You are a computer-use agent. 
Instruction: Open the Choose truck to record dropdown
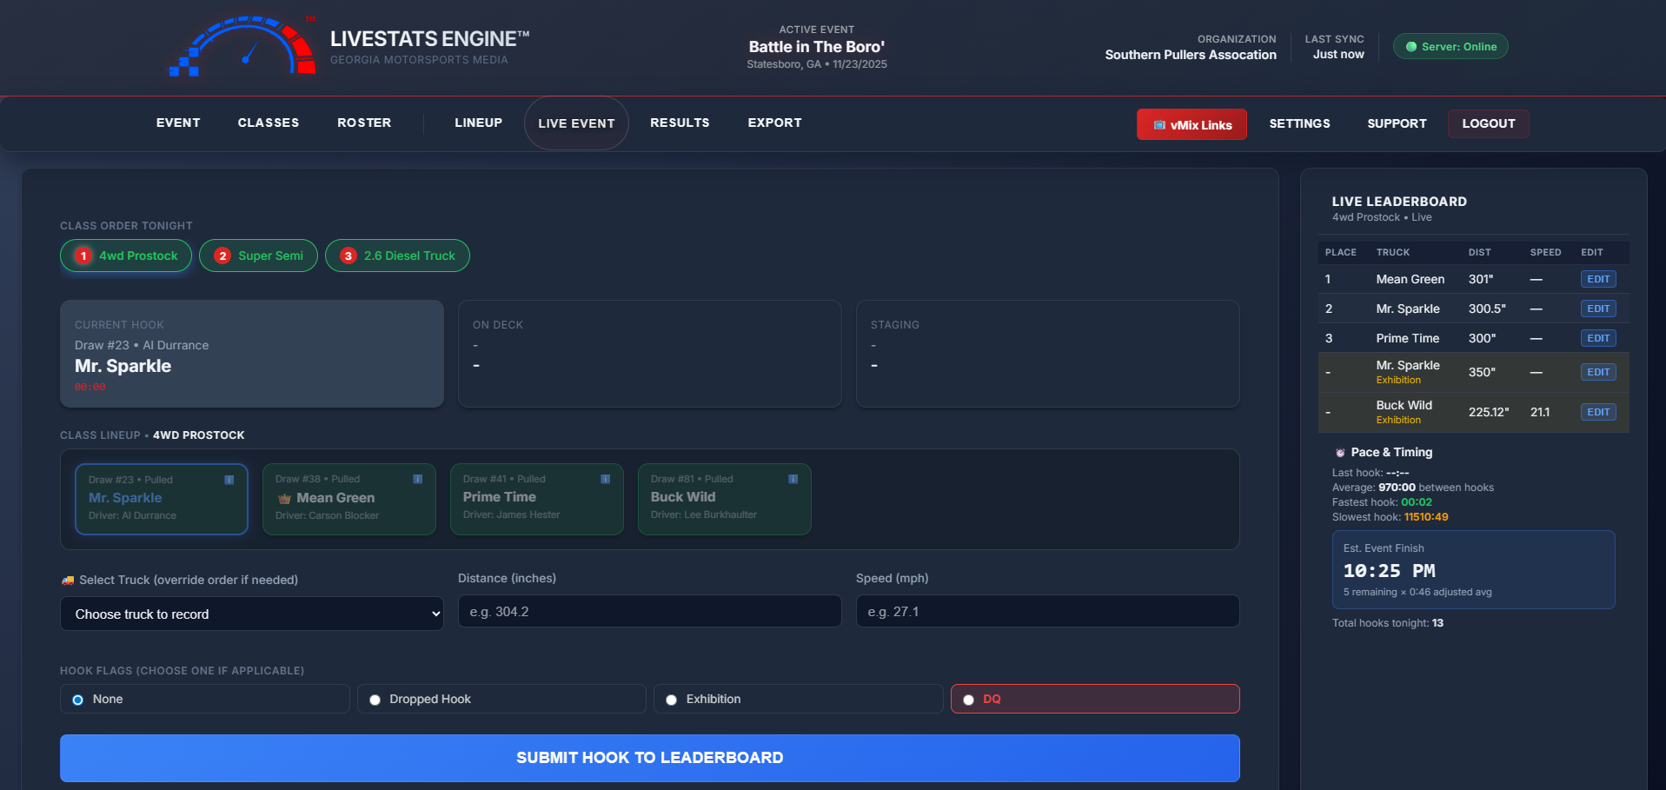click(x=252, y=614)
